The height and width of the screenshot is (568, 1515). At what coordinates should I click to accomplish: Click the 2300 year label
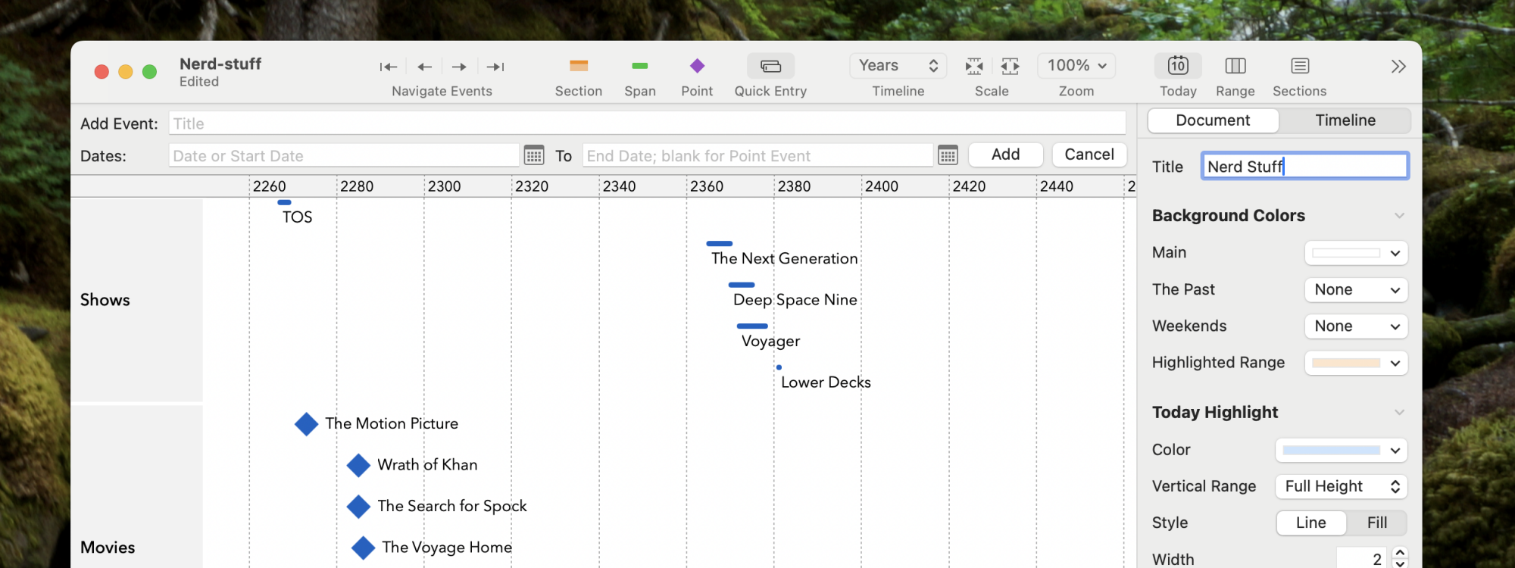click(x=445, y=186)
